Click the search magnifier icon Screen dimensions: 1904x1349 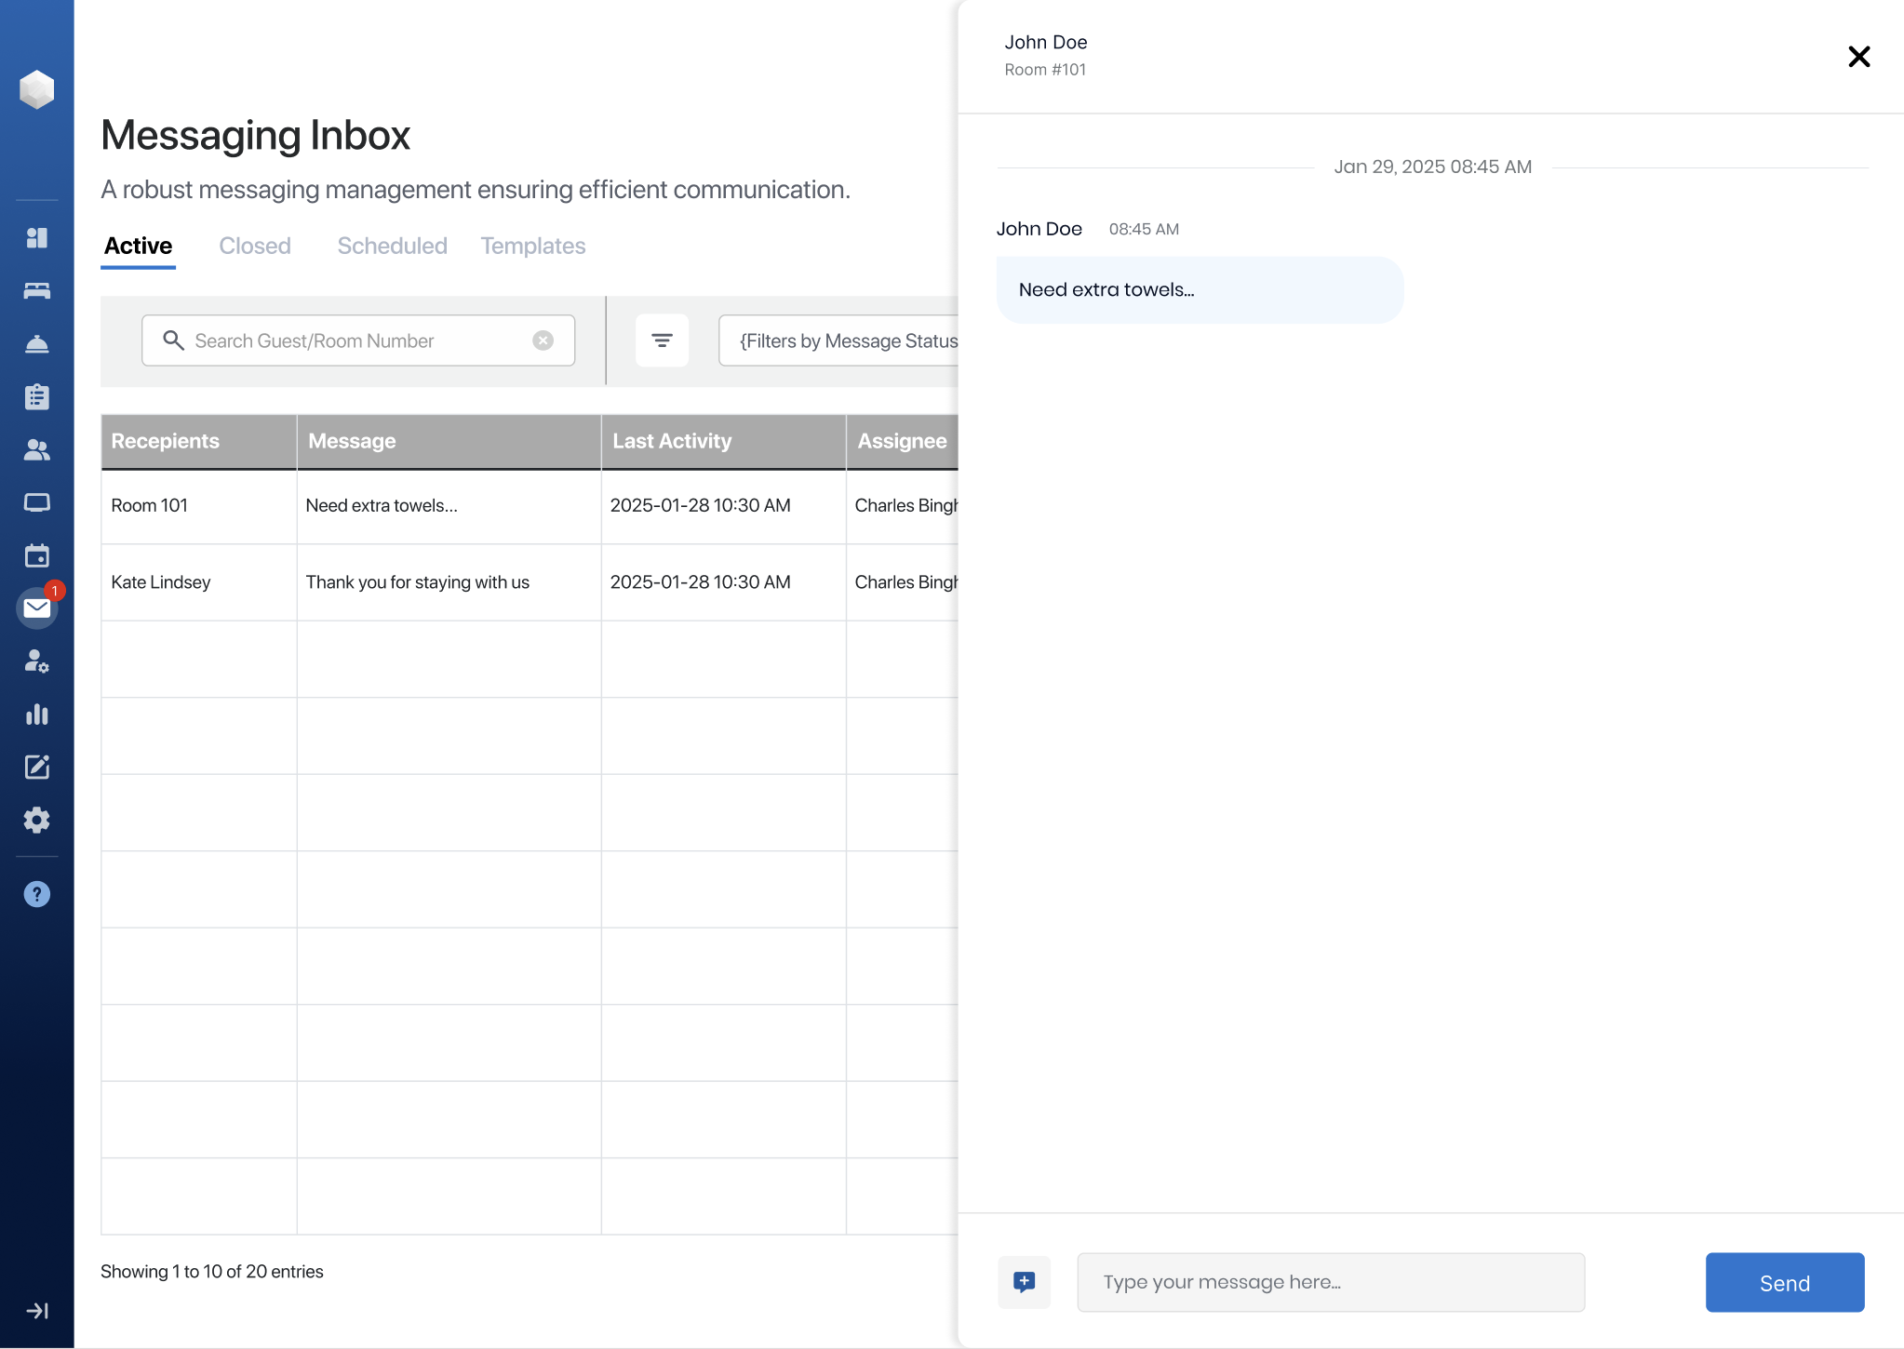[173, 341]
